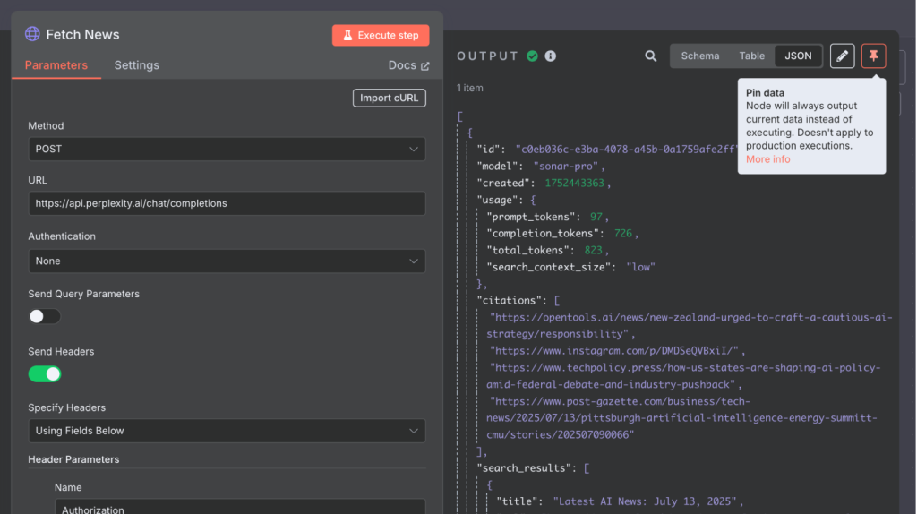917x514 pixels.
Task: Click the Fetch News globe icon
Action: 32,34
